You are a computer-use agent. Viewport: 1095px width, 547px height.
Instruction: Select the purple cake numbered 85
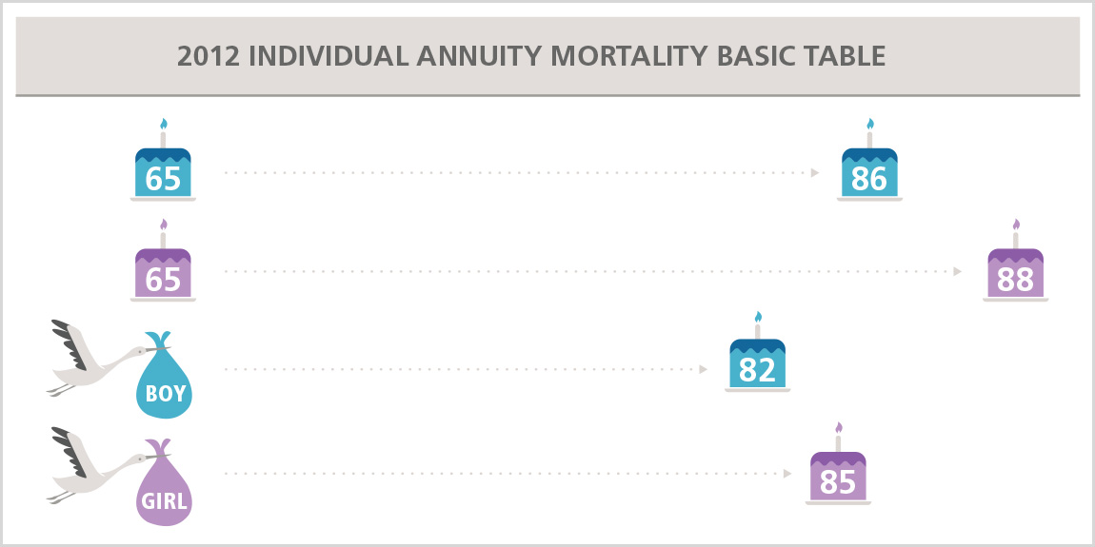tap(838, 478)
